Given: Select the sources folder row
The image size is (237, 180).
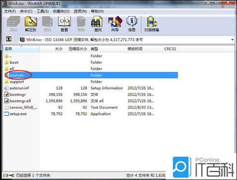Looking at the screenshot, I should coord(91,75).
